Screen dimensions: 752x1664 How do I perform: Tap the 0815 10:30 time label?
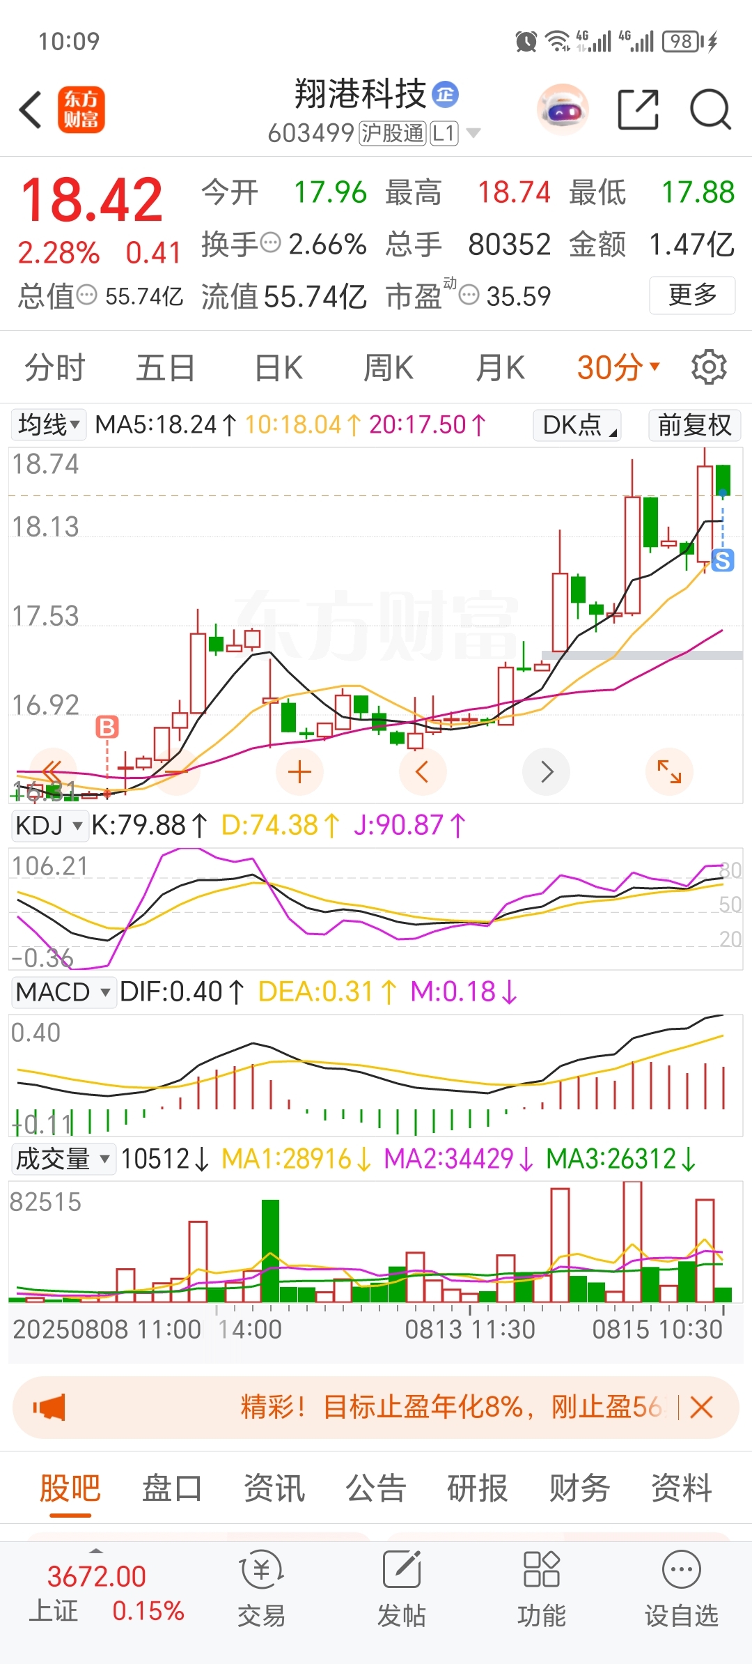657,1330
